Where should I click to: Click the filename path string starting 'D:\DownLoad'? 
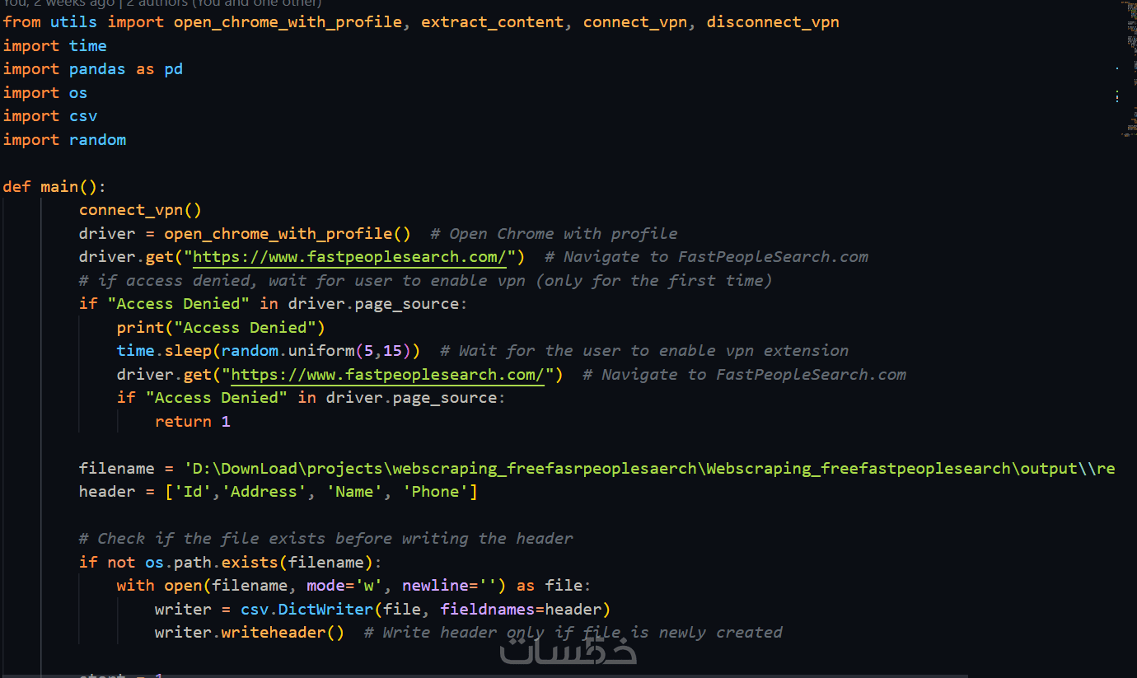point(649,469)
